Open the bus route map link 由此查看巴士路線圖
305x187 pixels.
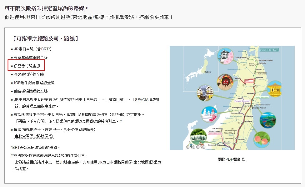click(x=34, y=136)
